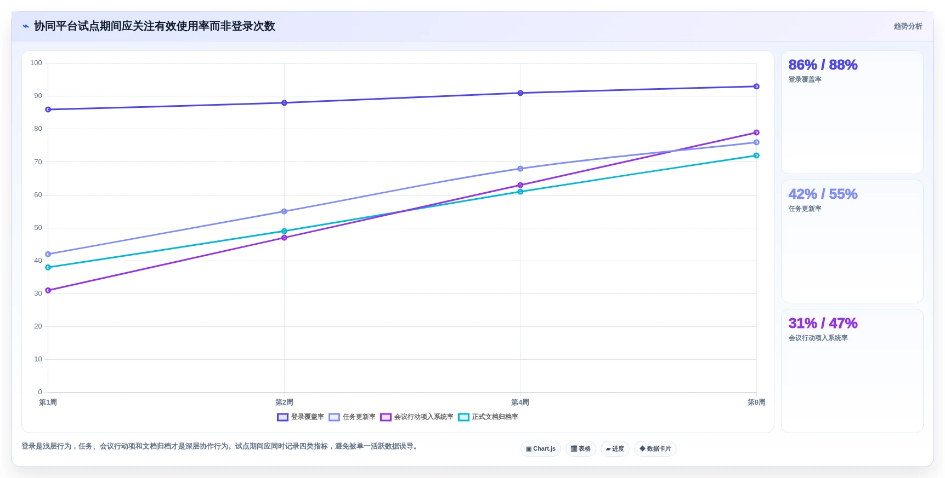Toggle the 任务更新率 legend swatch

[334, 417]
